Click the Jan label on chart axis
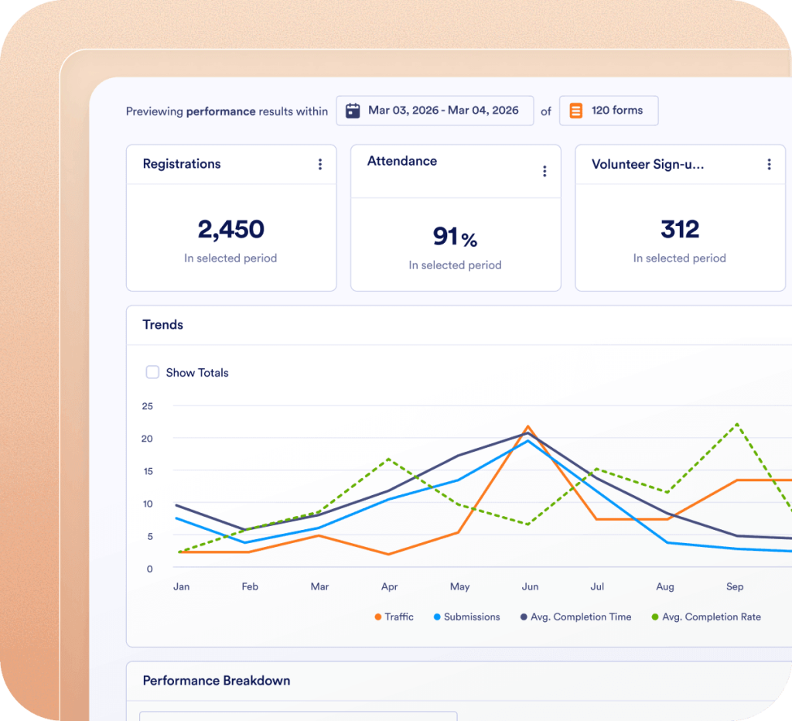 coord(181,586)
